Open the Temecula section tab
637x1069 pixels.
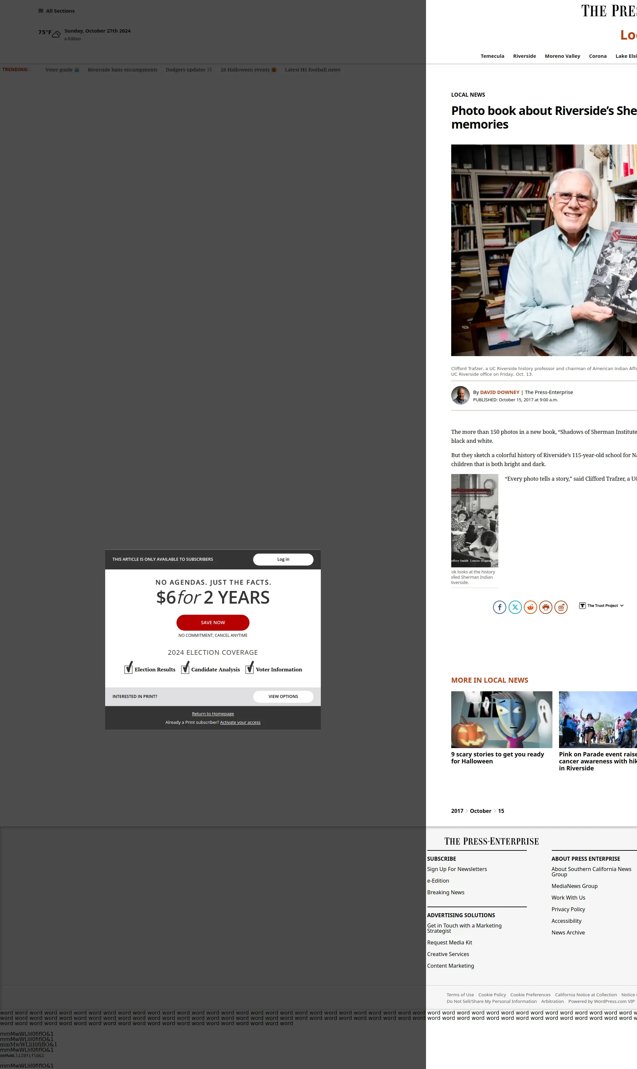[x=492, y=56]
